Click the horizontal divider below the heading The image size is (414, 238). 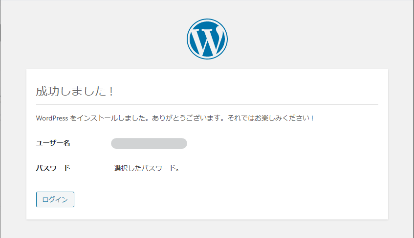(207, 105)
